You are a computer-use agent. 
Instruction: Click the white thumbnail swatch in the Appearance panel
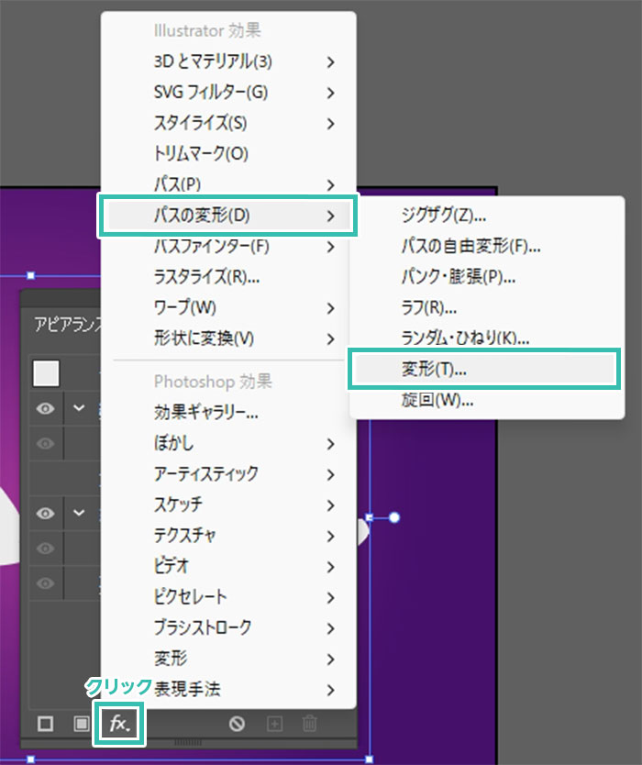[x=47, y=373]
